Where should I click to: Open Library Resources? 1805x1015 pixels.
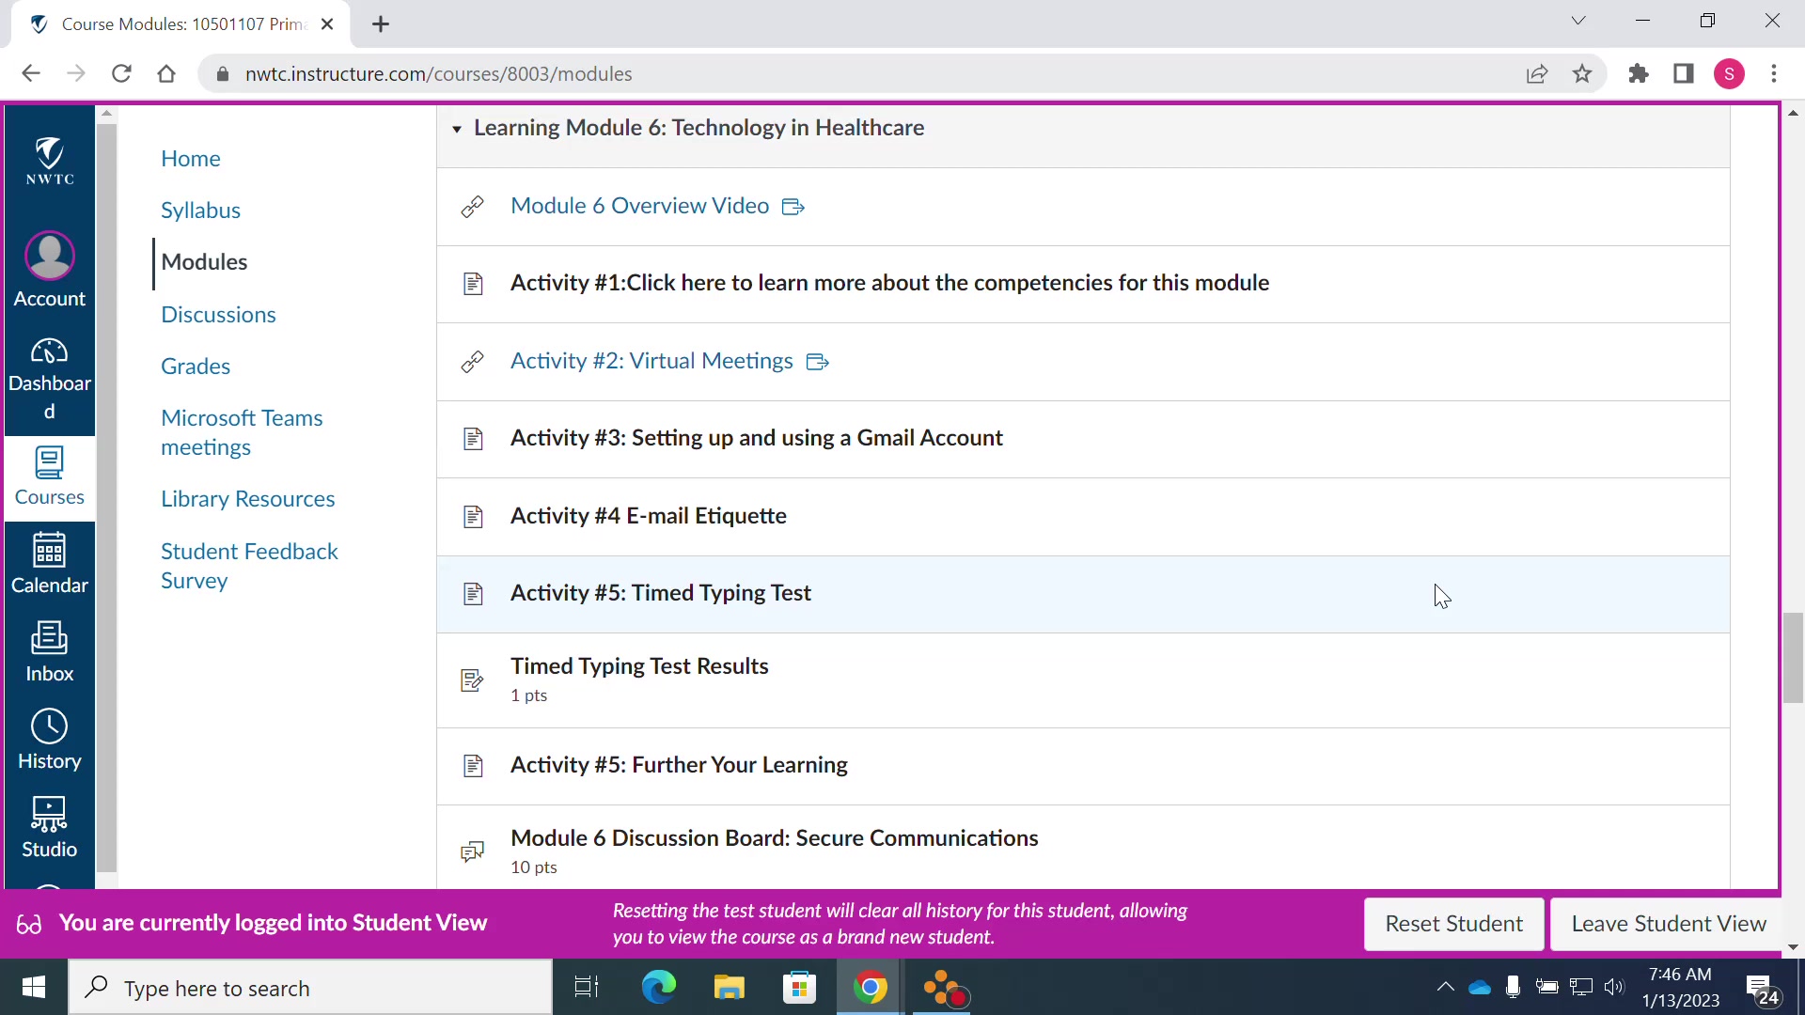(x=248, y=498)
